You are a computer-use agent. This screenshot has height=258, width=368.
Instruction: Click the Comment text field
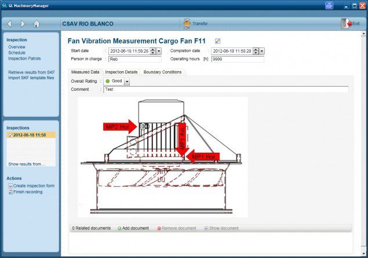[226, 90]
